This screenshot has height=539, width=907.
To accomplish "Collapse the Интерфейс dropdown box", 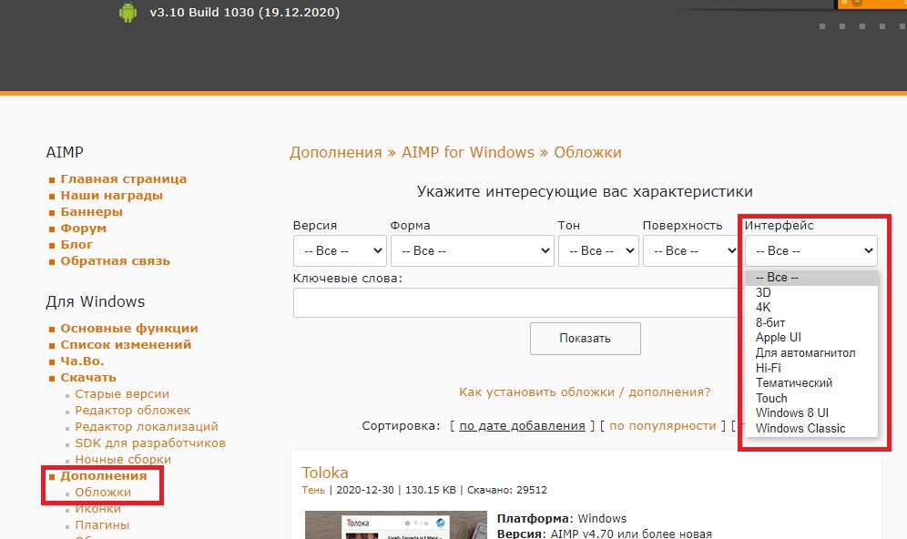I will click(x=811, y=250).
